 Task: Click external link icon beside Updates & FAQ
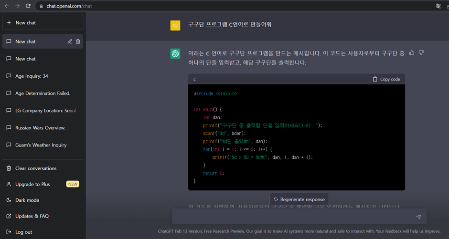click(x=9, y=216)
